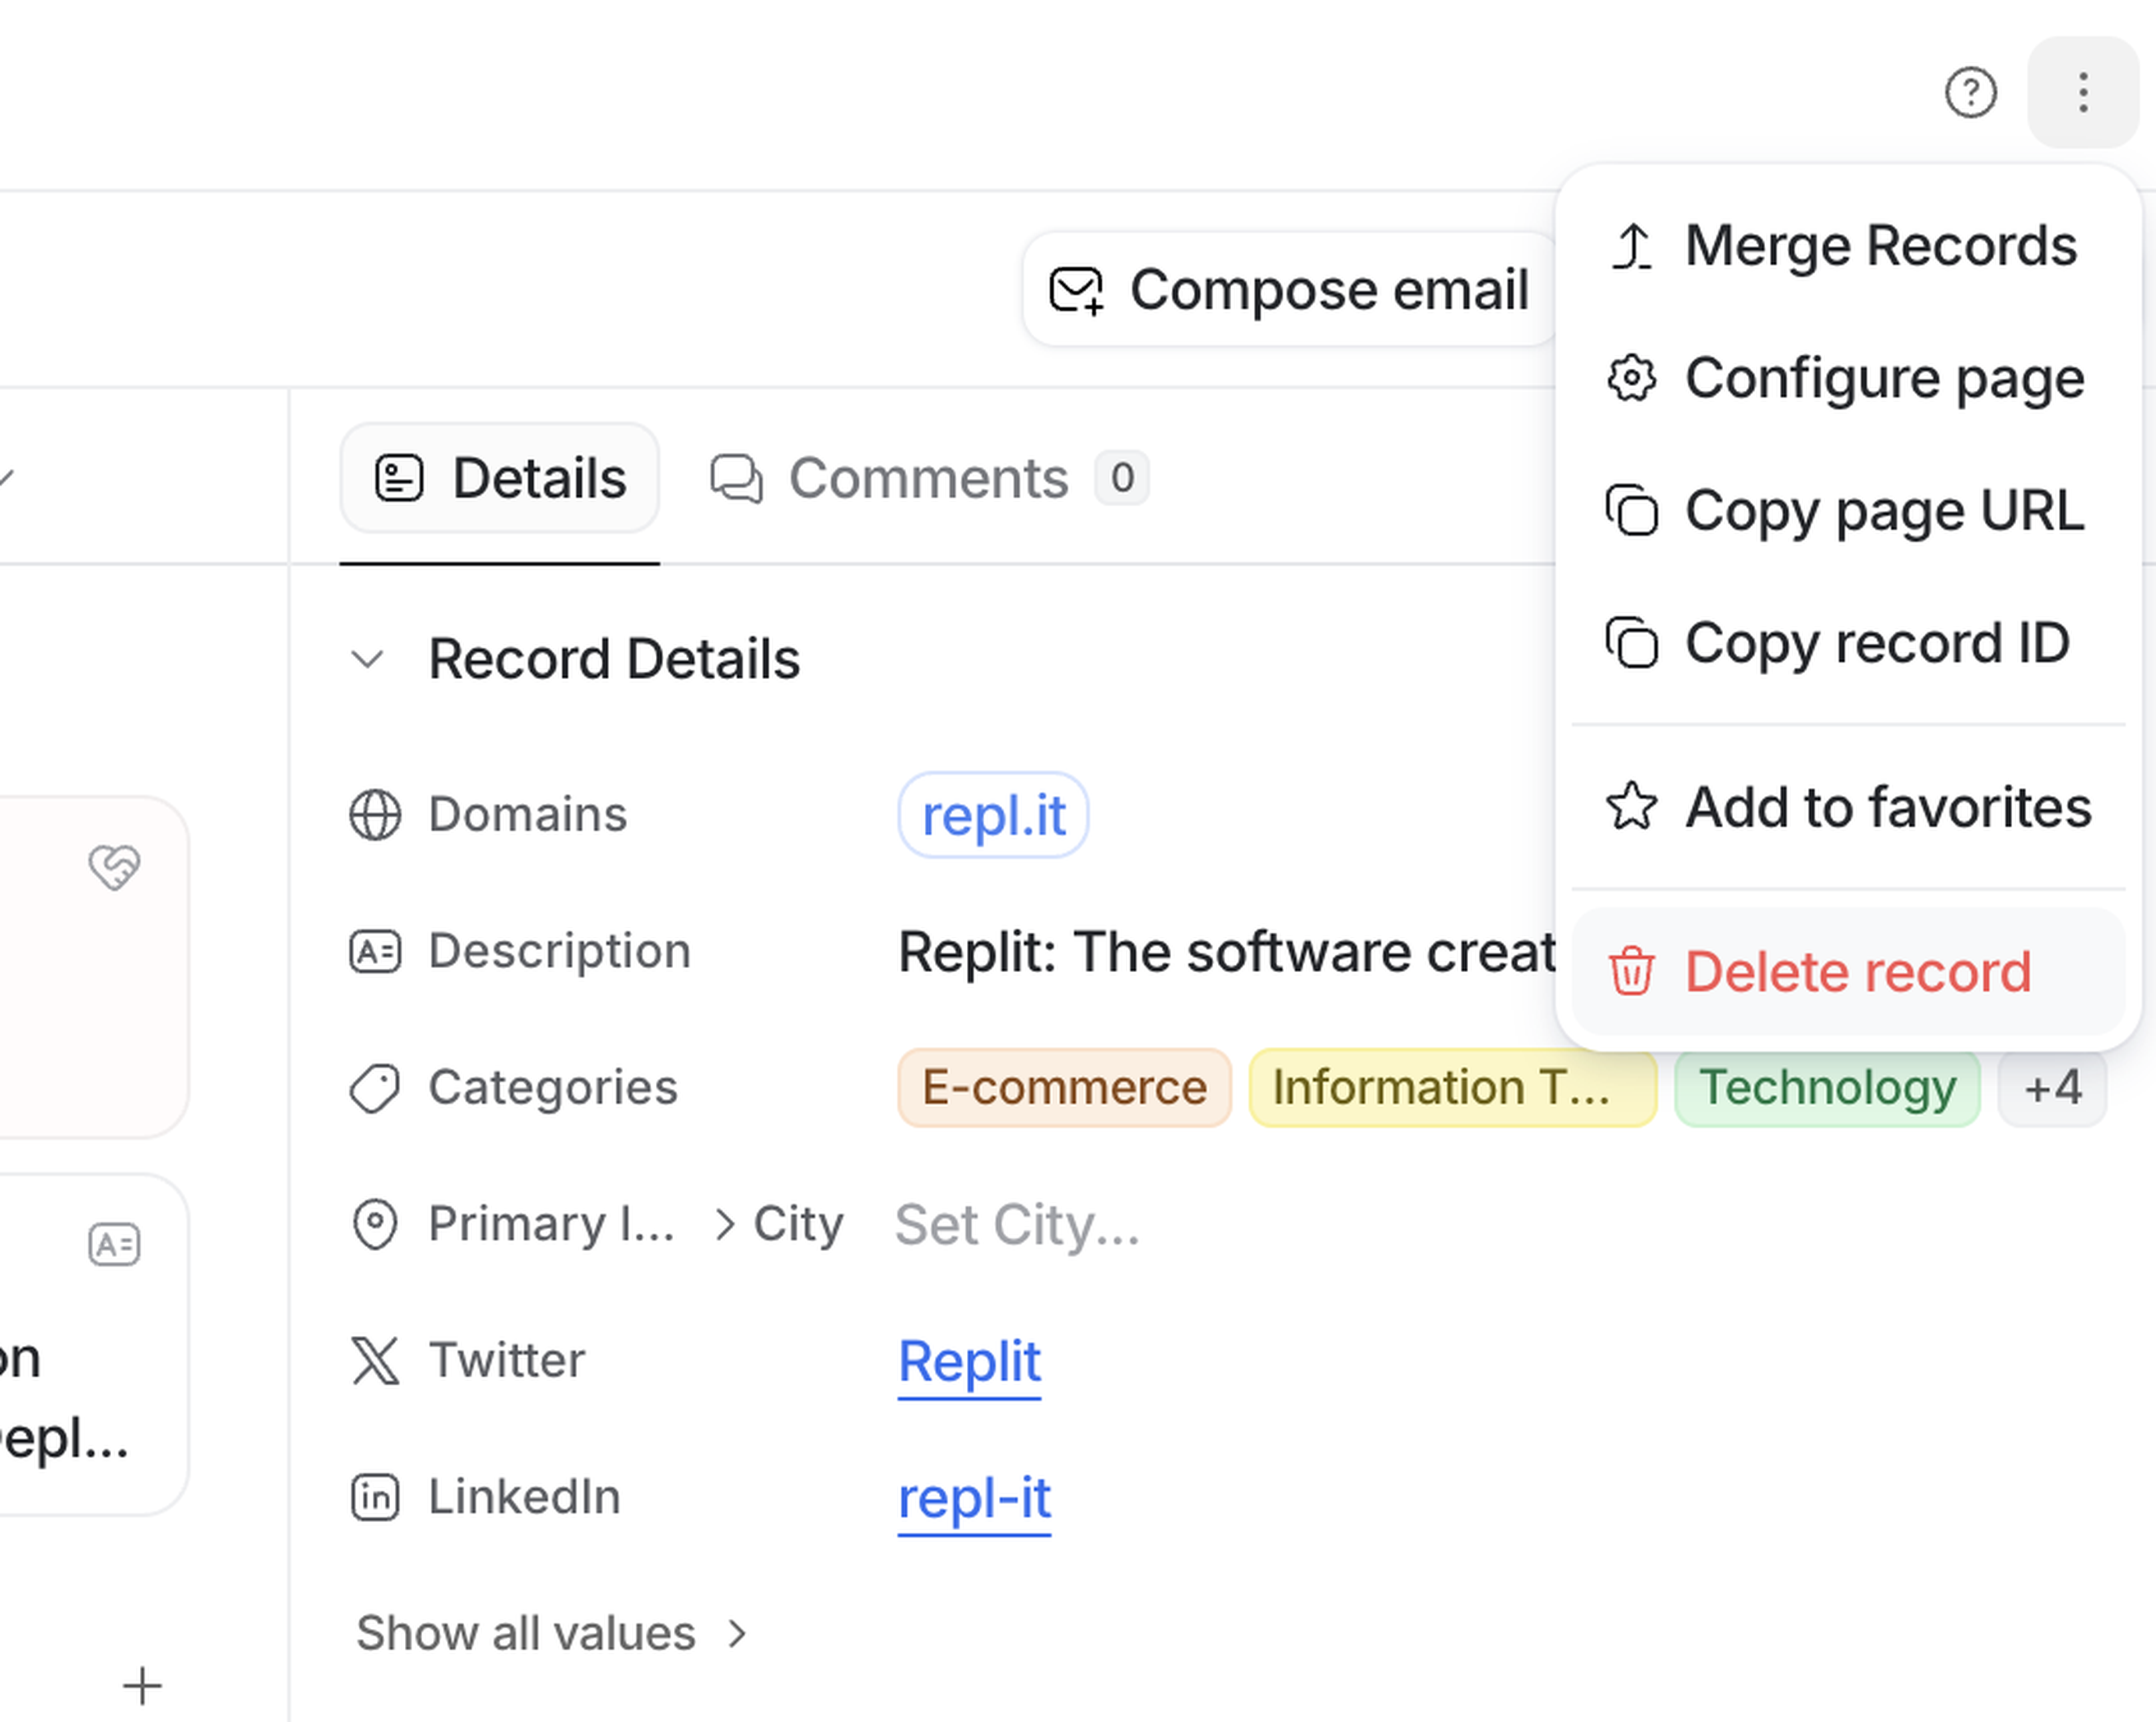This screenshot has height=1722, width=2156.
Task: Click the Set City input field
Action: pos(1017,1224)
